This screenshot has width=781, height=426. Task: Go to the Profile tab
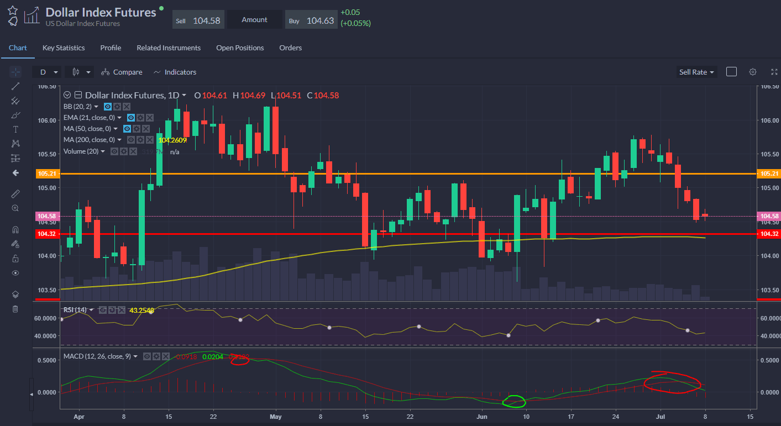111,48
